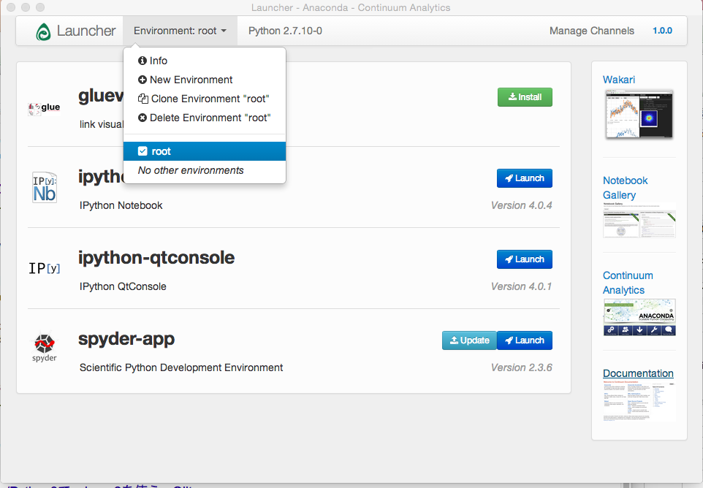Toggle the root environment checkbox
This screenshot has width=703, height=488.
pos(142,151)
